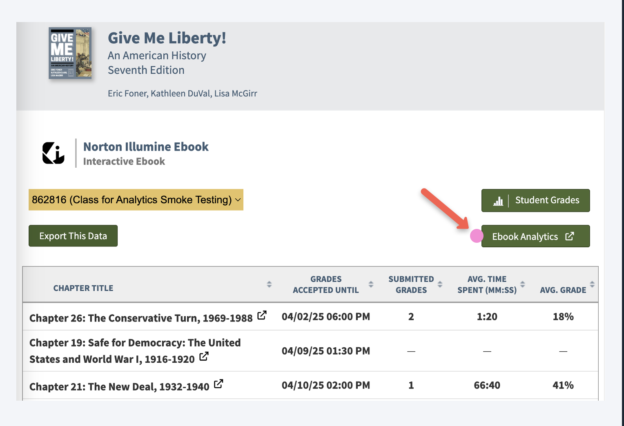Open Ebook Analytics
Viewport: 624px width, 426px height.
click(535, 236)
